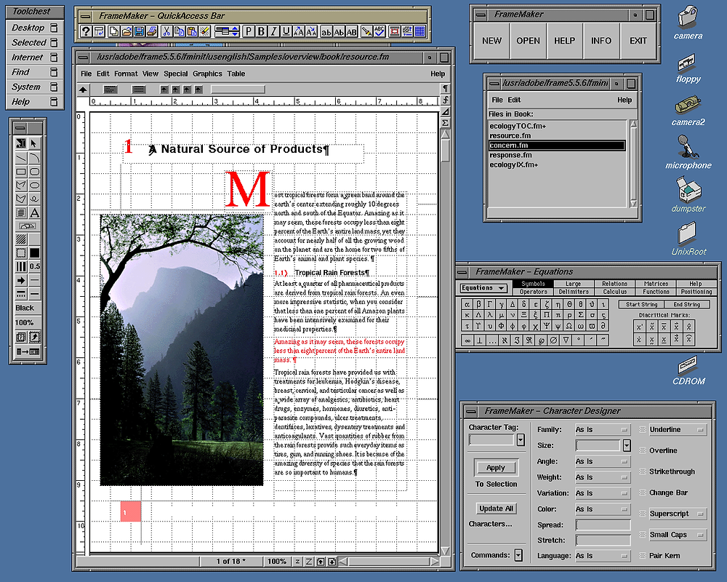The height and width of the screenshot is (582, 727).
Task: Open a file using the folder icon
Action: [x=126, y=31]
